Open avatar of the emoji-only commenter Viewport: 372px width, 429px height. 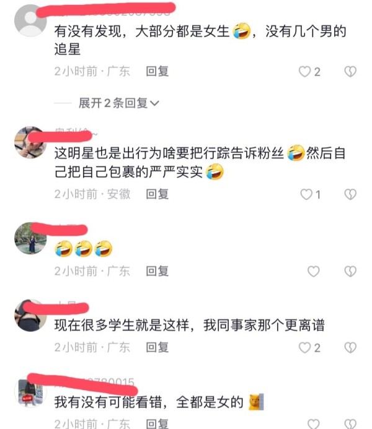(30, 238)
